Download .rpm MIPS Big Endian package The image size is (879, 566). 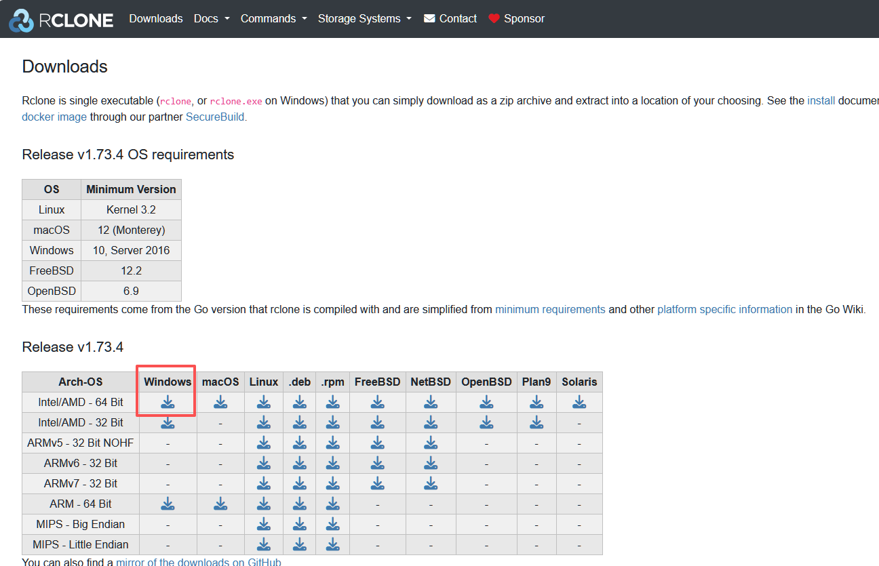pyautogui.click(x=332, y=525)
